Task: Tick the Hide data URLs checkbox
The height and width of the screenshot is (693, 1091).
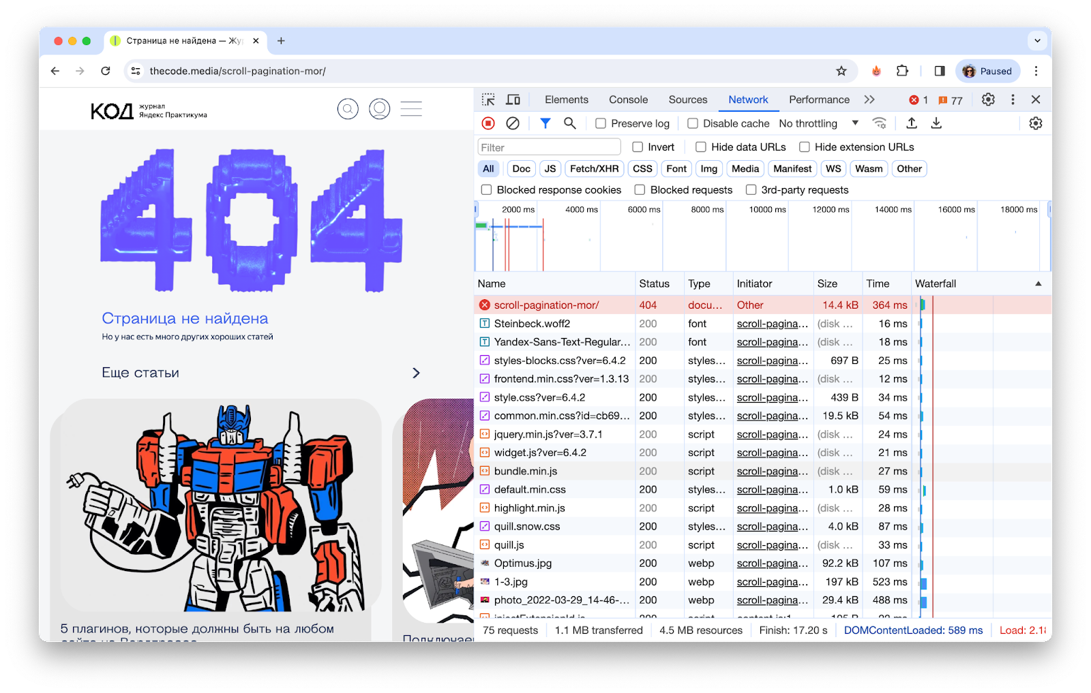Action: [701, 147]
